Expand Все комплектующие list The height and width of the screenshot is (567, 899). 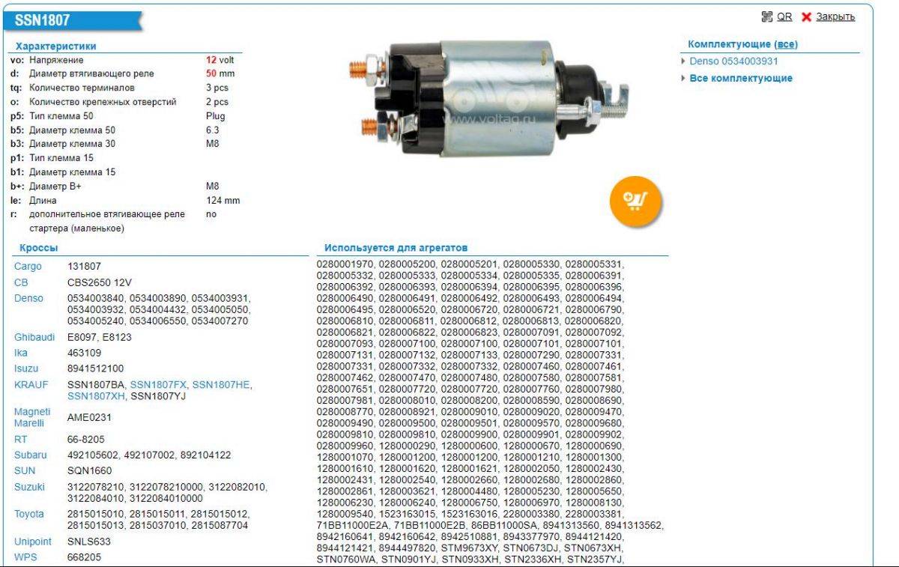click(x=740, y=78)
